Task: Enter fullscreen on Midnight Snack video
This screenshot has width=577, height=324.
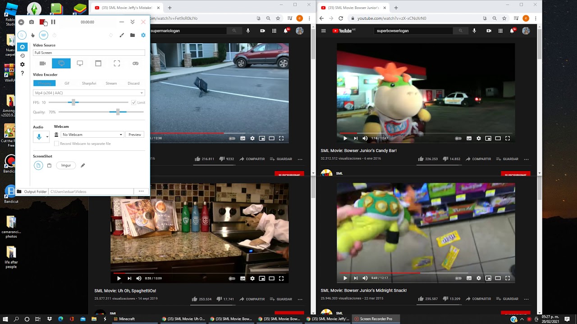Action: point(508,278)
